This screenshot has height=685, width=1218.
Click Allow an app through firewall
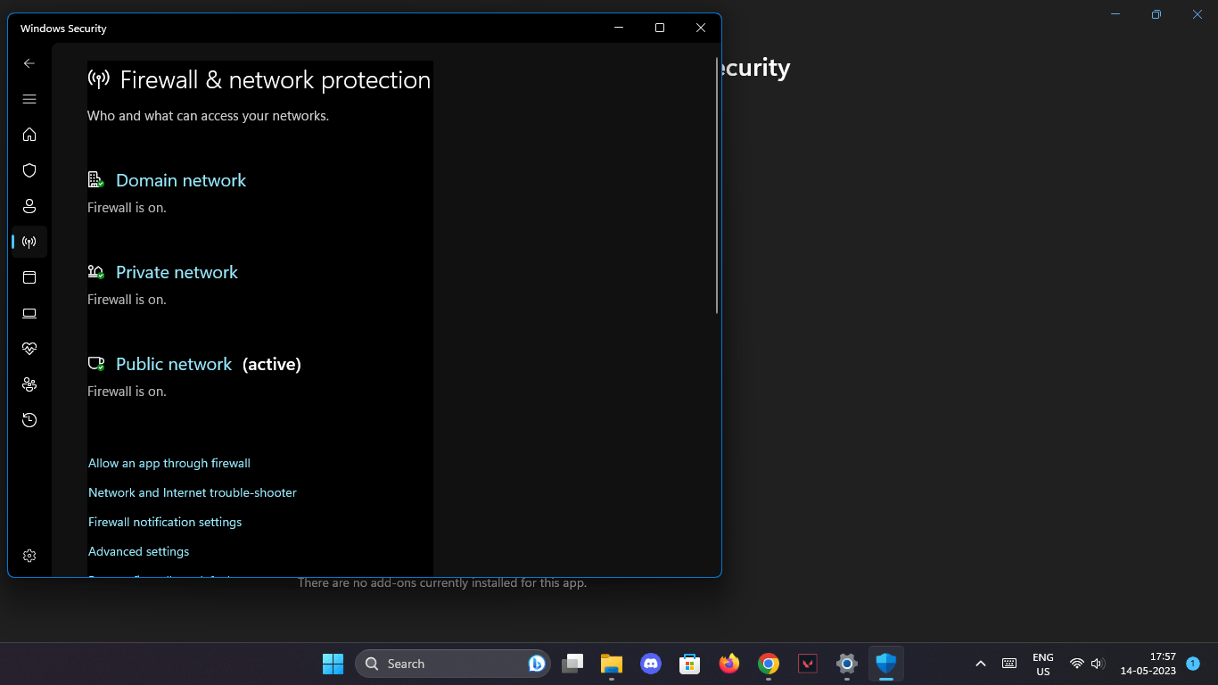coord(169,463)
